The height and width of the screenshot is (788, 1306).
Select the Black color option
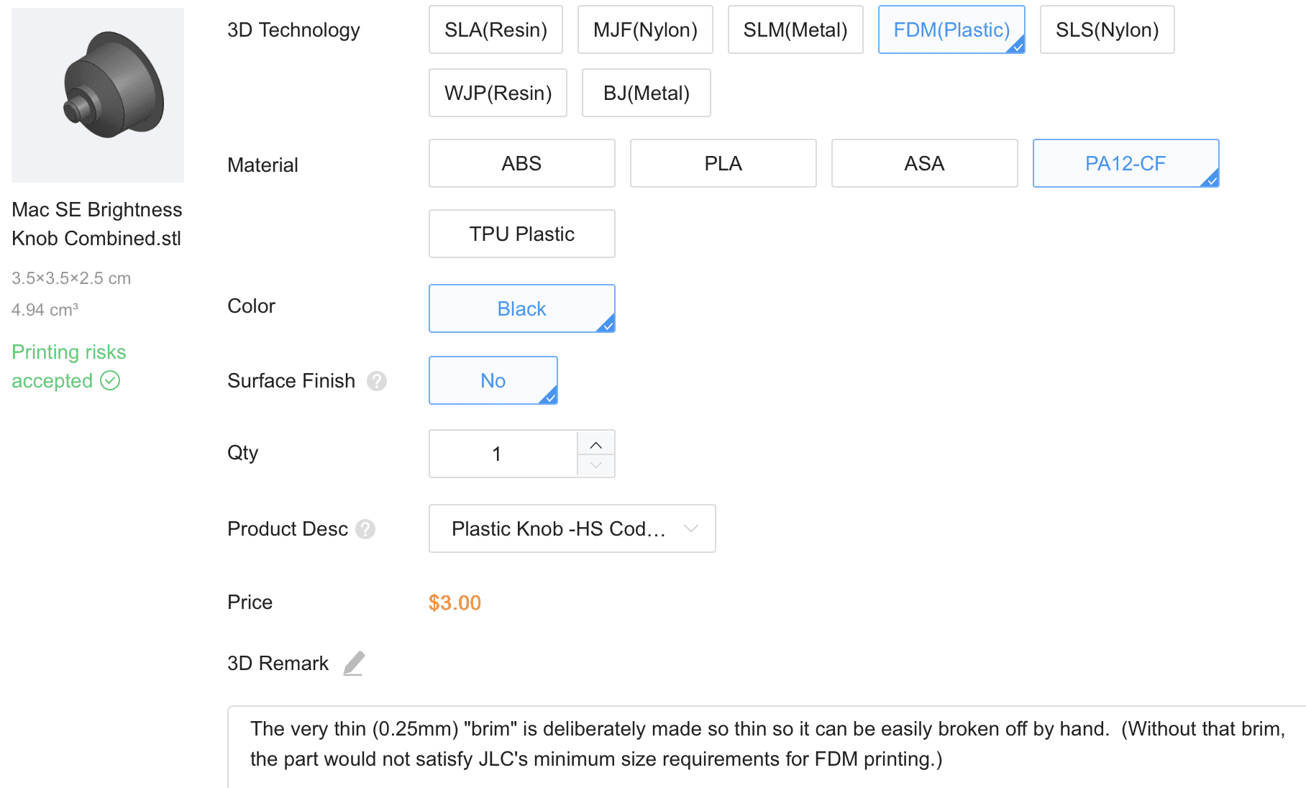coord(521,308)
